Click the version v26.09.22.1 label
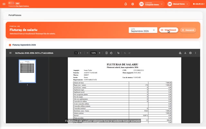This screenshot has height=129, width=206. coord(199,4)
